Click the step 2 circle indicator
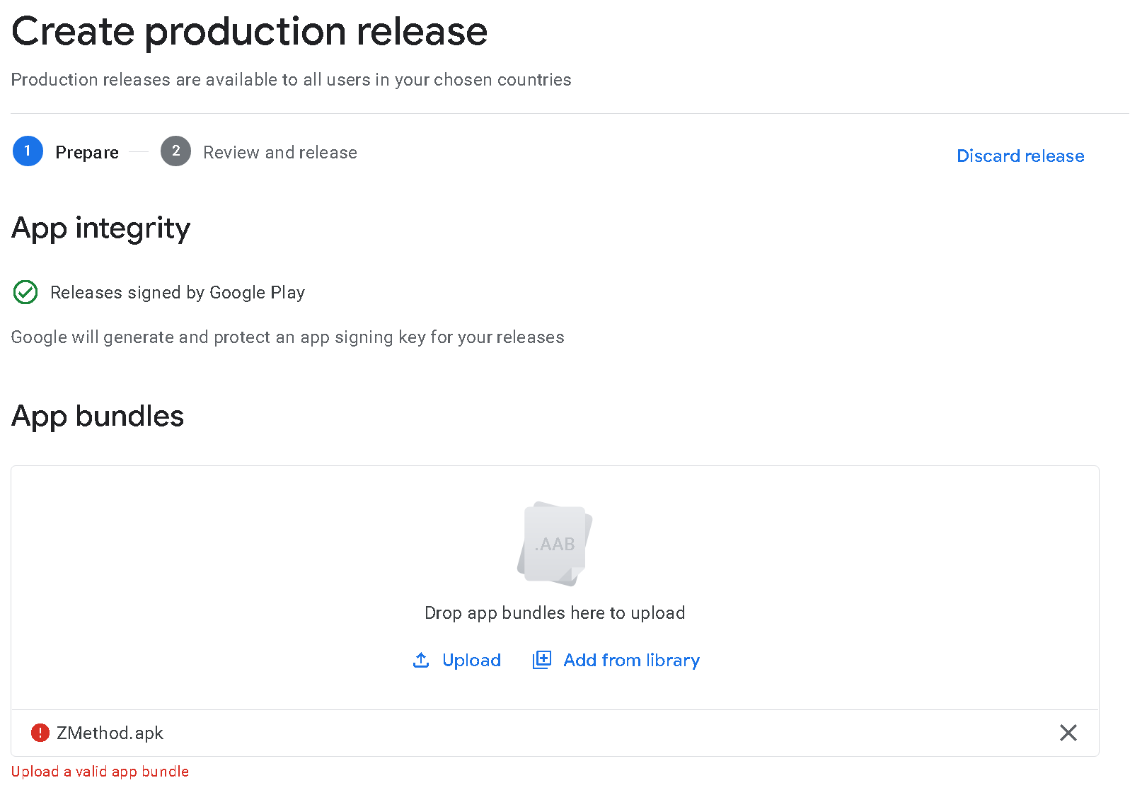The width and height of the screenshot is (1130, 802). [x=175, y=151]
